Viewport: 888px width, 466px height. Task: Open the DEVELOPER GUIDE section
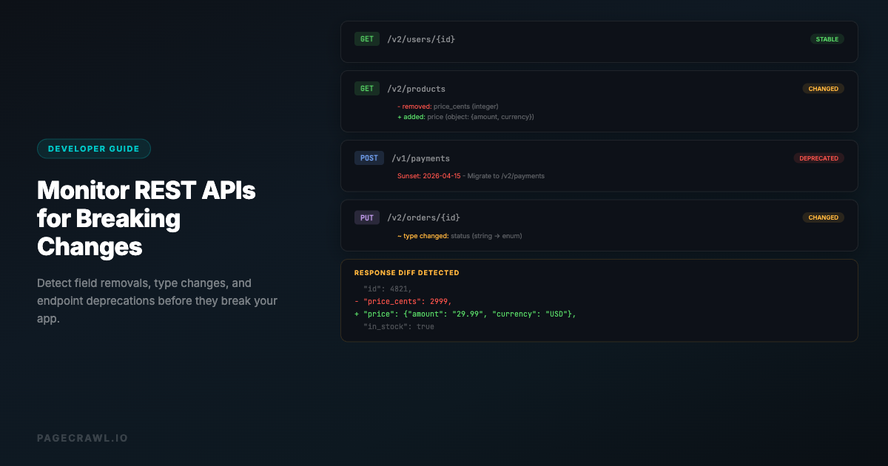(x=94, y=149)
